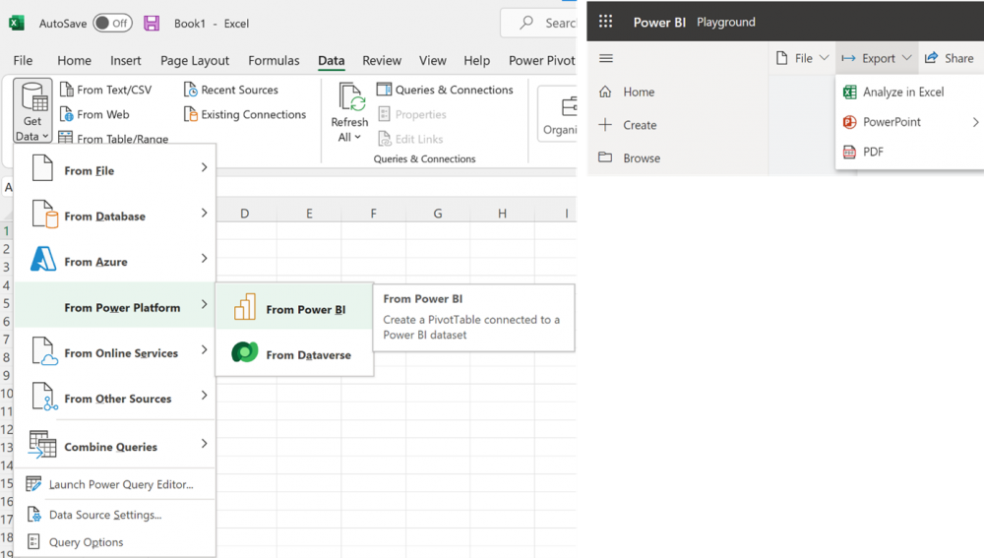
Task: Open Query Options
Action: [115, 541]
